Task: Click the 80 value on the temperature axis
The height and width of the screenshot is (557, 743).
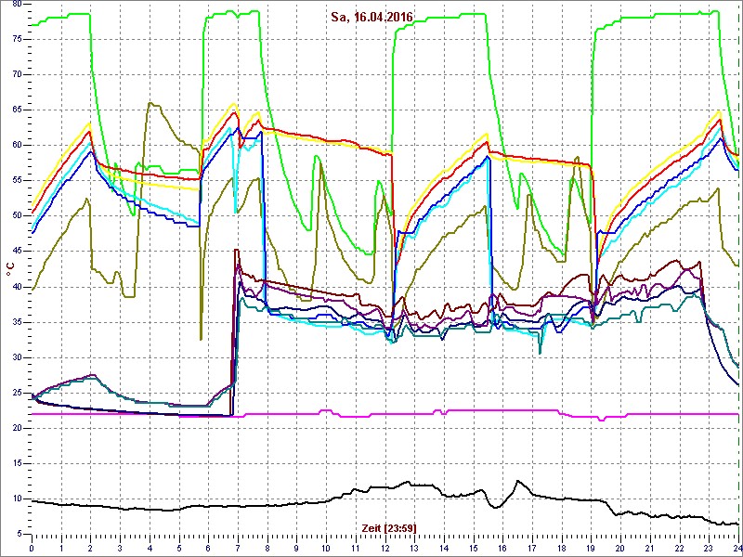Action: 17,5
